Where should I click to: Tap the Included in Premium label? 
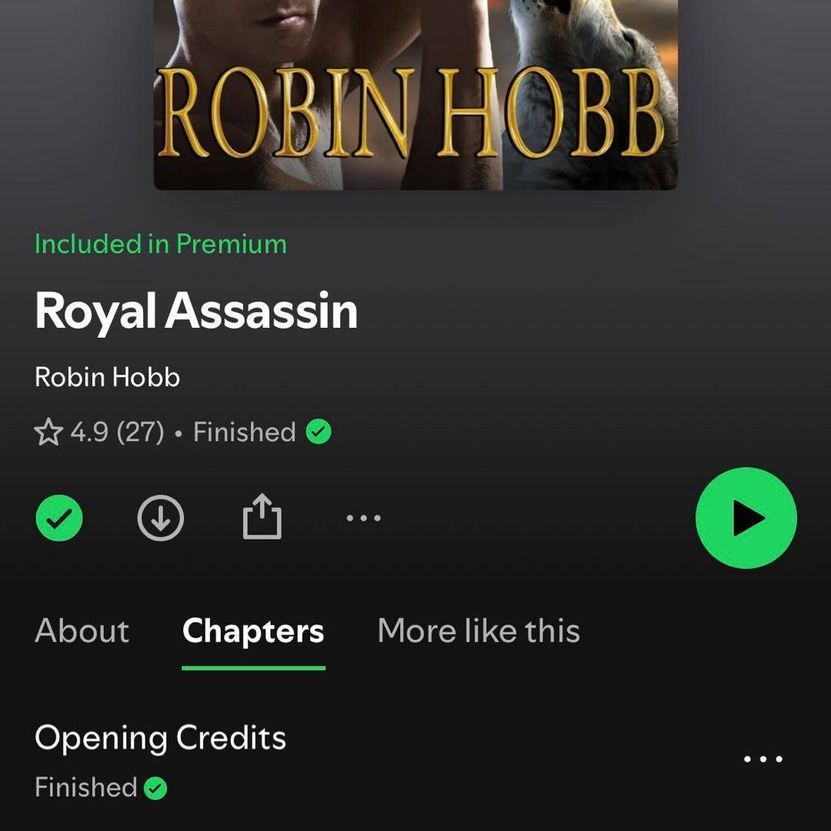point(161,245)
